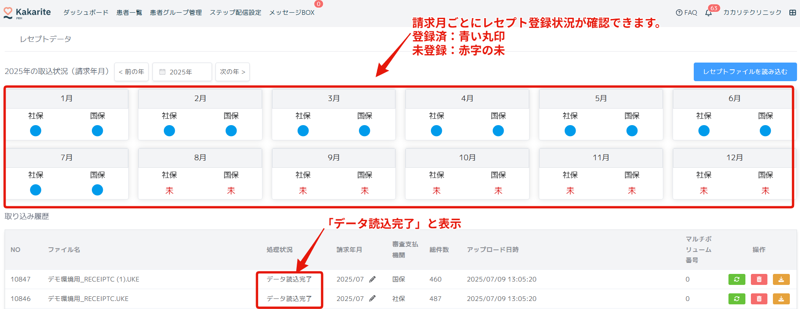Open the 2025年 year picker field
This screenshot has height=309, width=800.
tap(182, 72)
